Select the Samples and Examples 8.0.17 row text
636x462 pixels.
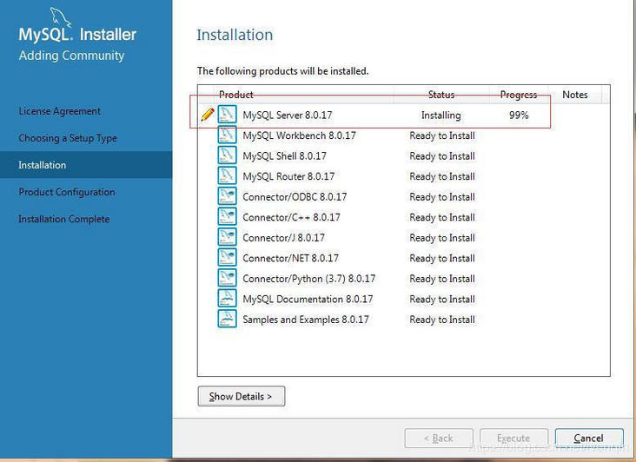(306, 320)
